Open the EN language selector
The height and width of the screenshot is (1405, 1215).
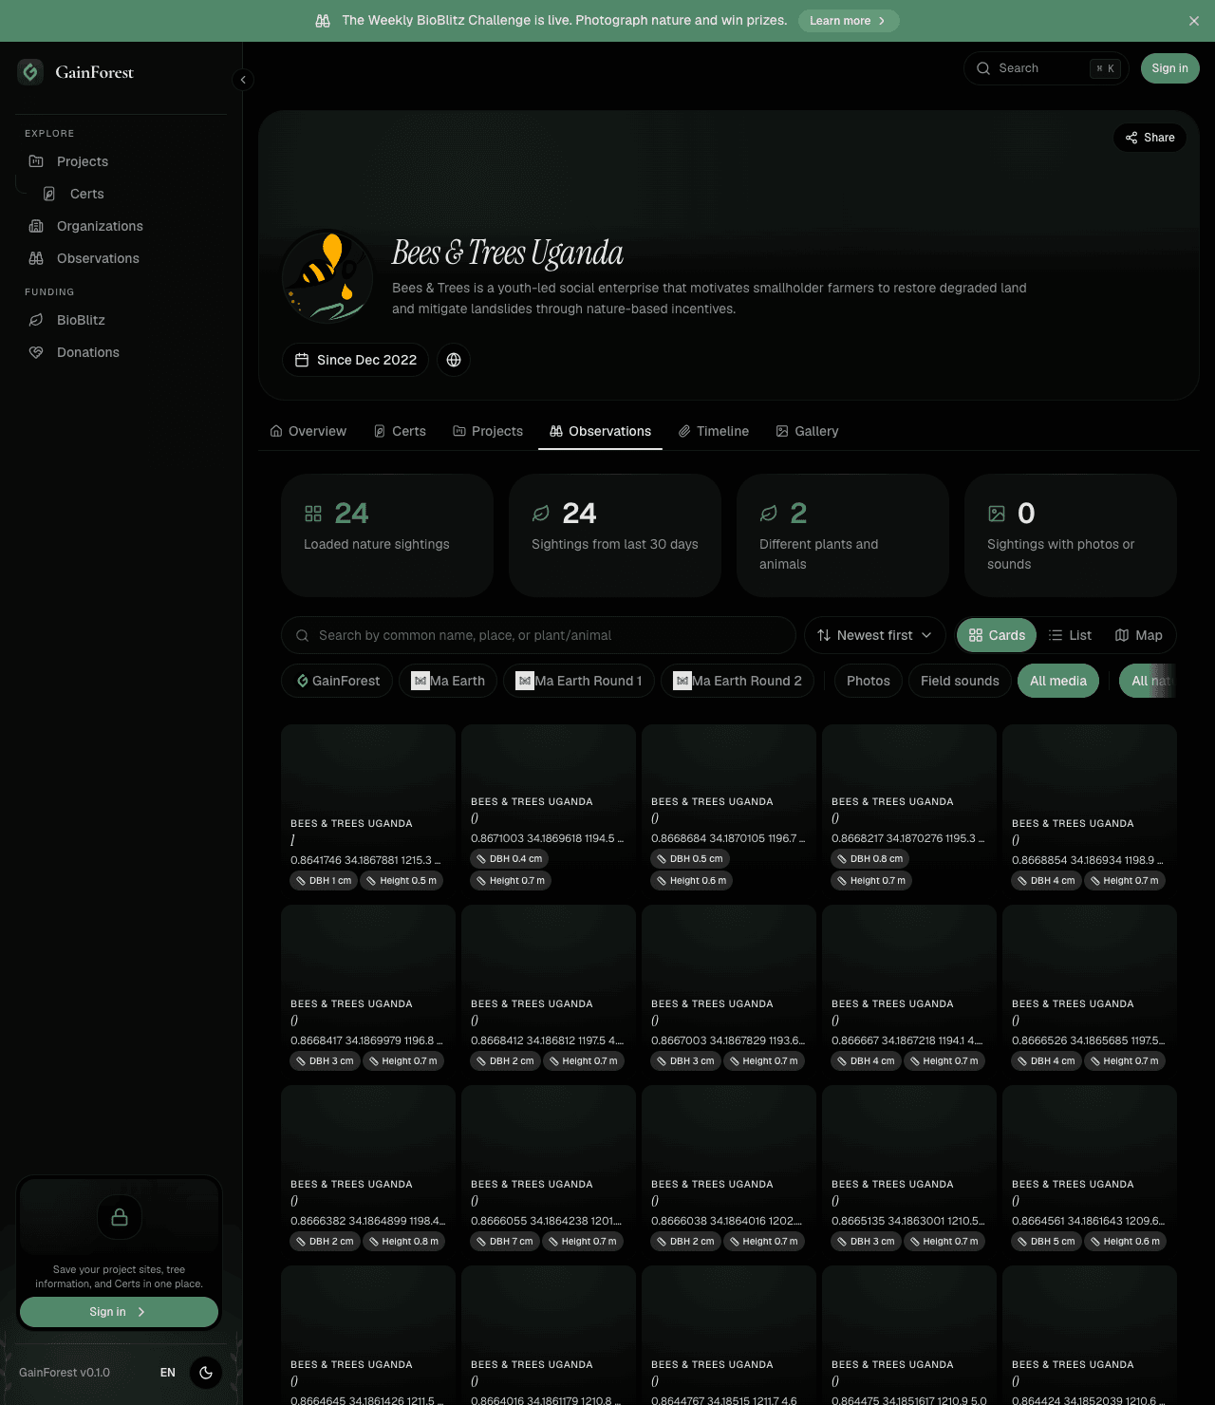(x=168, y=1373)
